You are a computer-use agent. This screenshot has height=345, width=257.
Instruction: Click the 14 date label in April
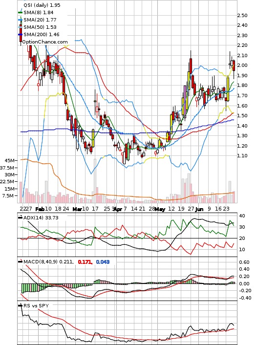134,209
